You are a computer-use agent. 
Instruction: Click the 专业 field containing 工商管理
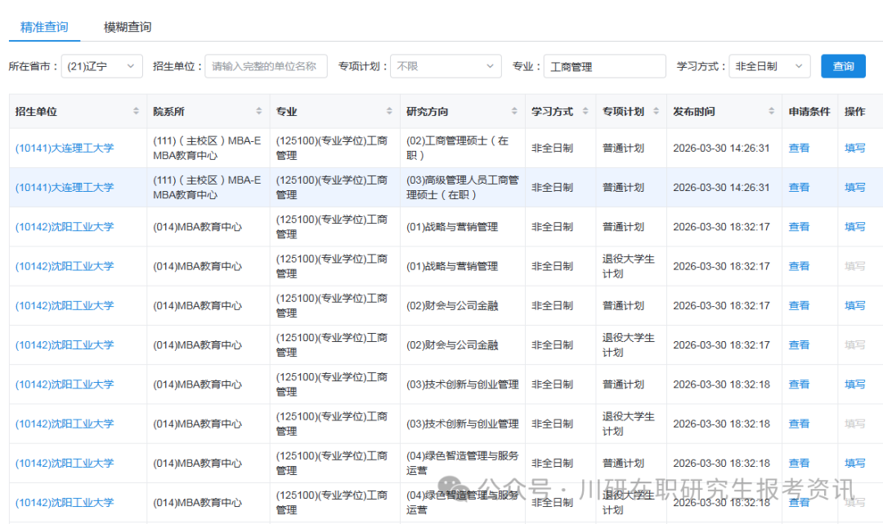(604, 66)
